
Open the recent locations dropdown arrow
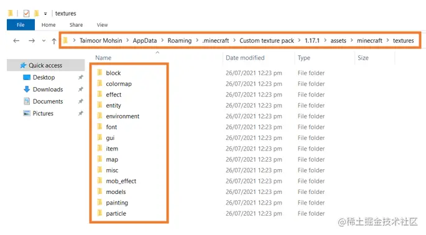pyautogui.click(x=44, y=41)
